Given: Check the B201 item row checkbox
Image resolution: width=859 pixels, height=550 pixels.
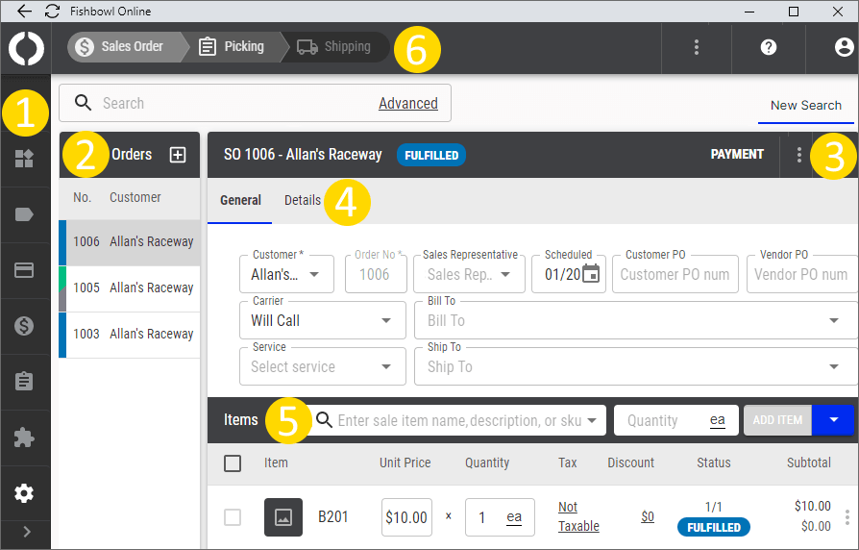Looking at the screenshot, I should (x=233, y=517).
